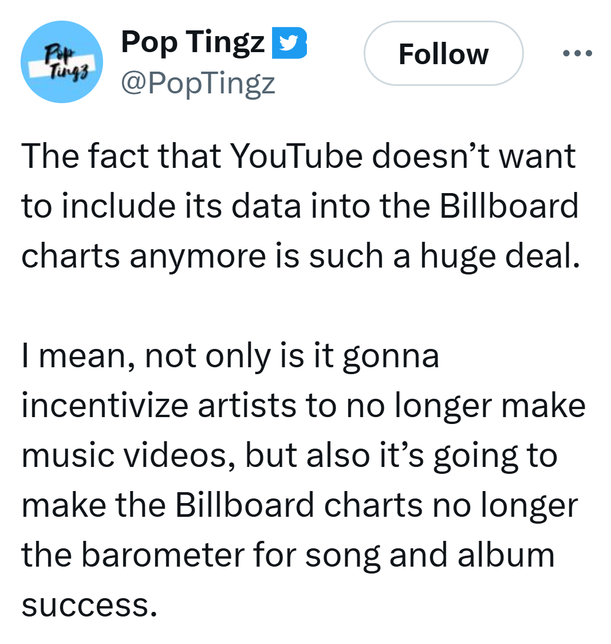Open the three-dot more options menu
This screenshot has height=644, width=611.
577,53
